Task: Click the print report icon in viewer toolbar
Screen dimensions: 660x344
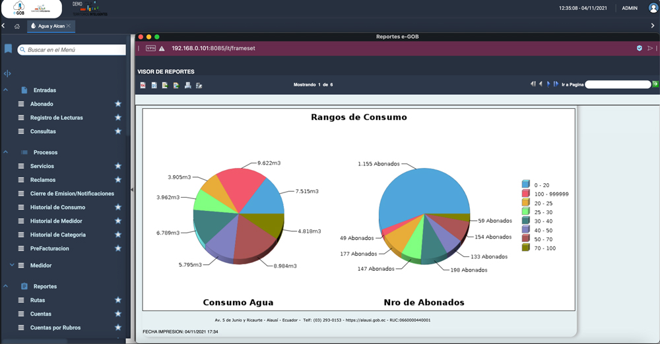Action: point(188,85)
